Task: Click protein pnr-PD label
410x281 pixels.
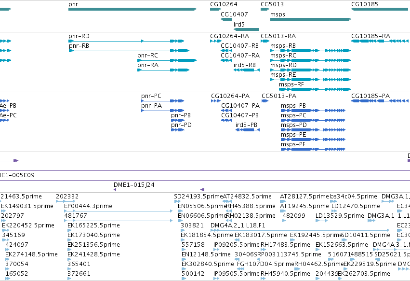Action: click(x=181, y=125)
